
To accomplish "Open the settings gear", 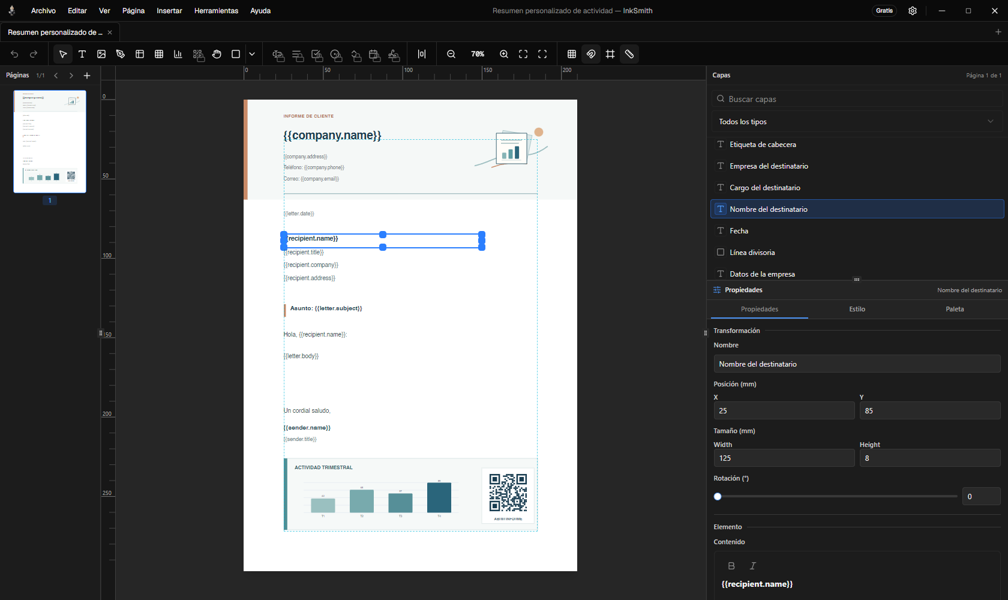I will coord(913,11).
